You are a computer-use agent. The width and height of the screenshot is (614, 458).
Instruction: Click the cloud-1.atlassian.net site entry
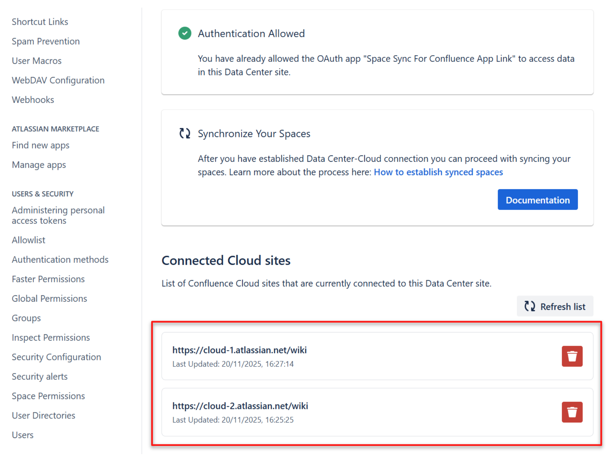point(239,350)
